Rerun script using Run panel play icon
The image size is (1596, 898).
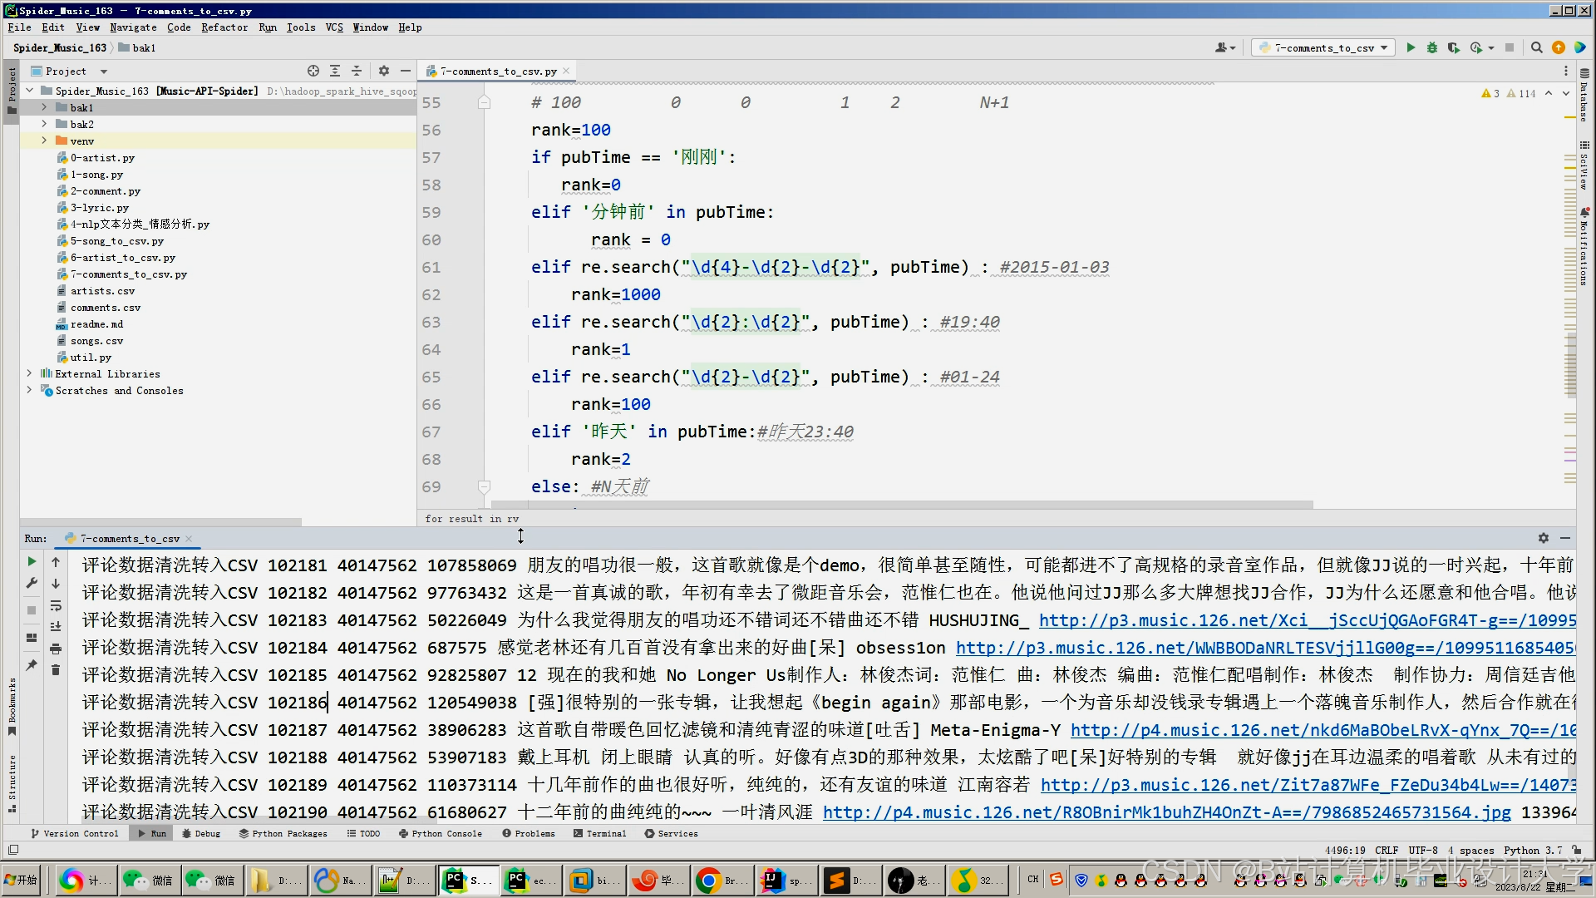tap(32, 562)
